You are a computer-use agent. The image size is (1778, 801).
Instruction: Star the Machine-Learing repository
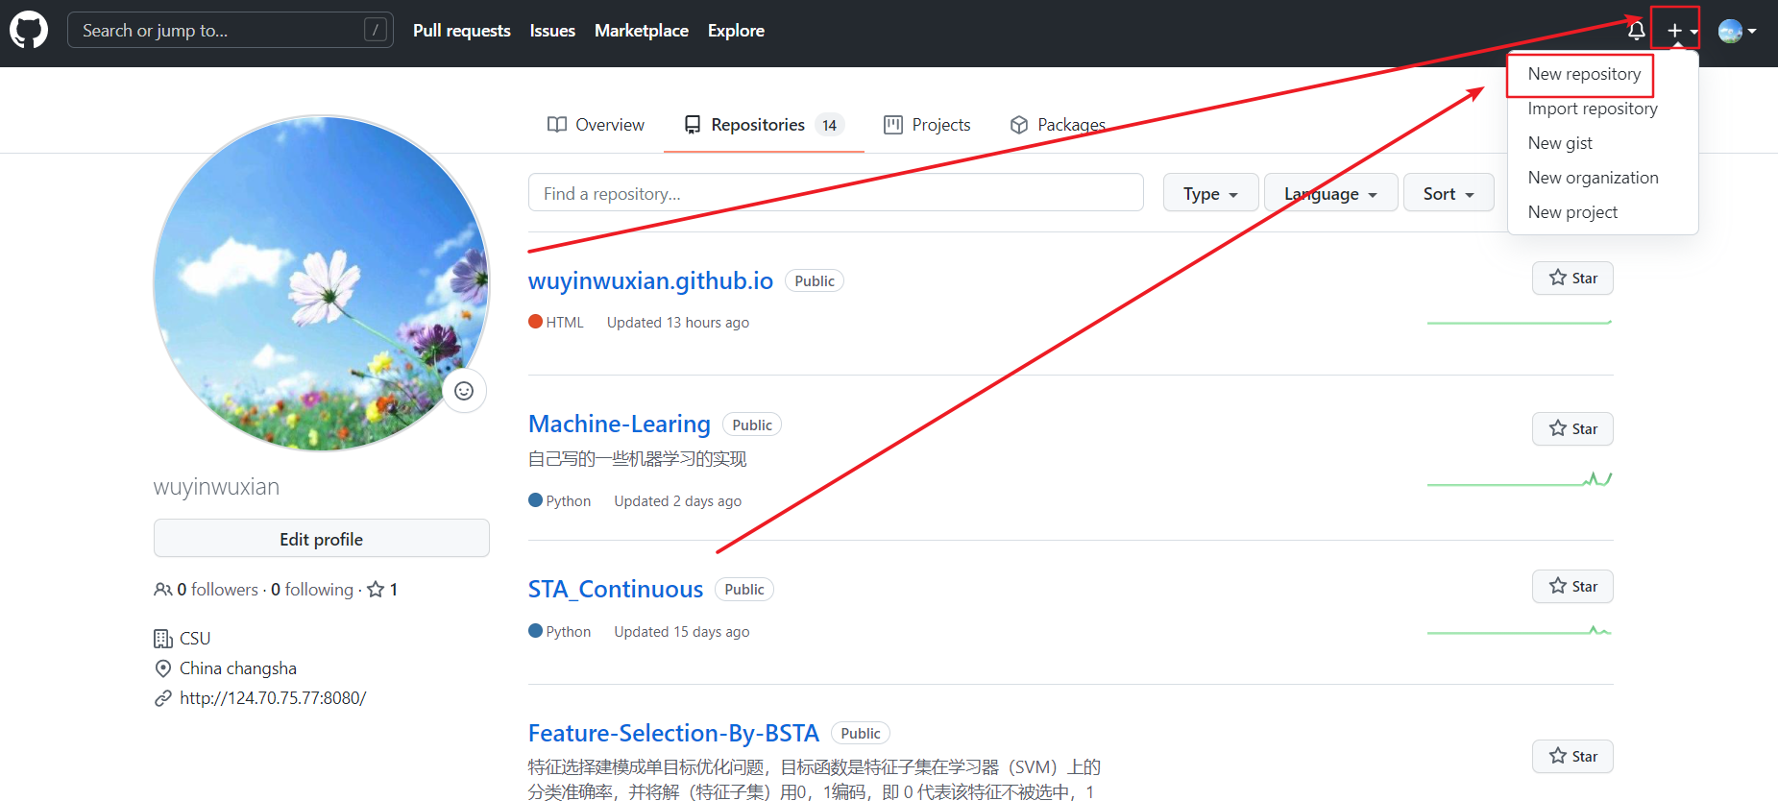[x=1572, y=428]
